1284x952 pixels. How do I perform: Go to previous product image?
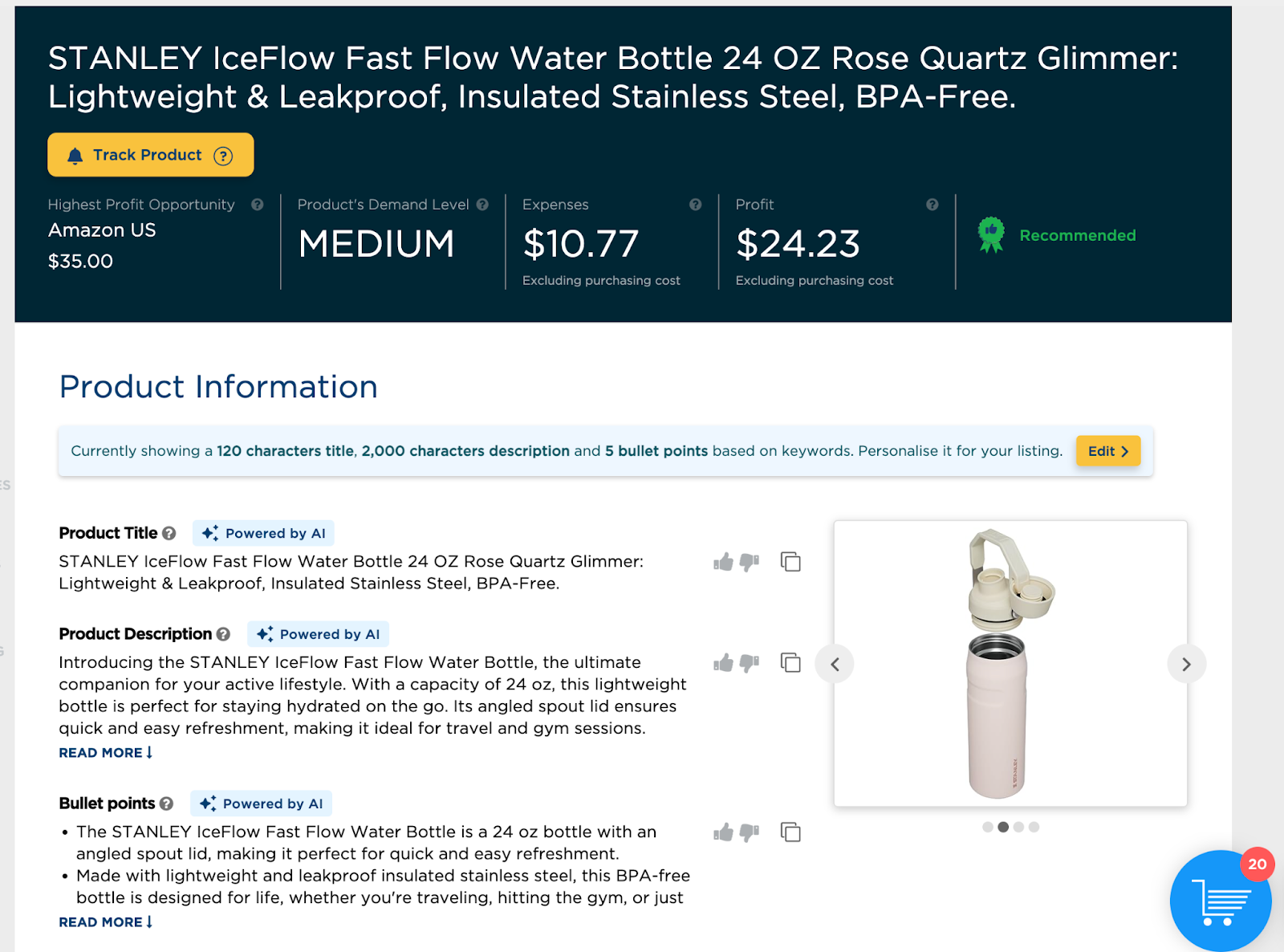pos(835,665)
